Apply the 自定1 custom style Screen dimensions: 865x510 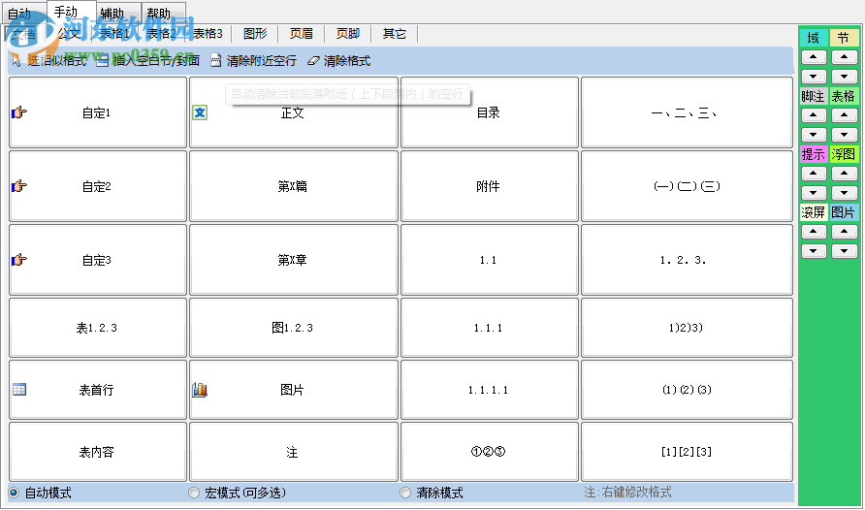click(98, 112)
